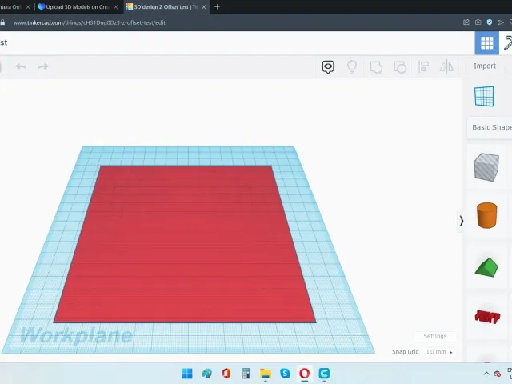Click the snapshot camera icon in address bar
Viewport: 512px width, 384px height.
click(x=478, y=22)
